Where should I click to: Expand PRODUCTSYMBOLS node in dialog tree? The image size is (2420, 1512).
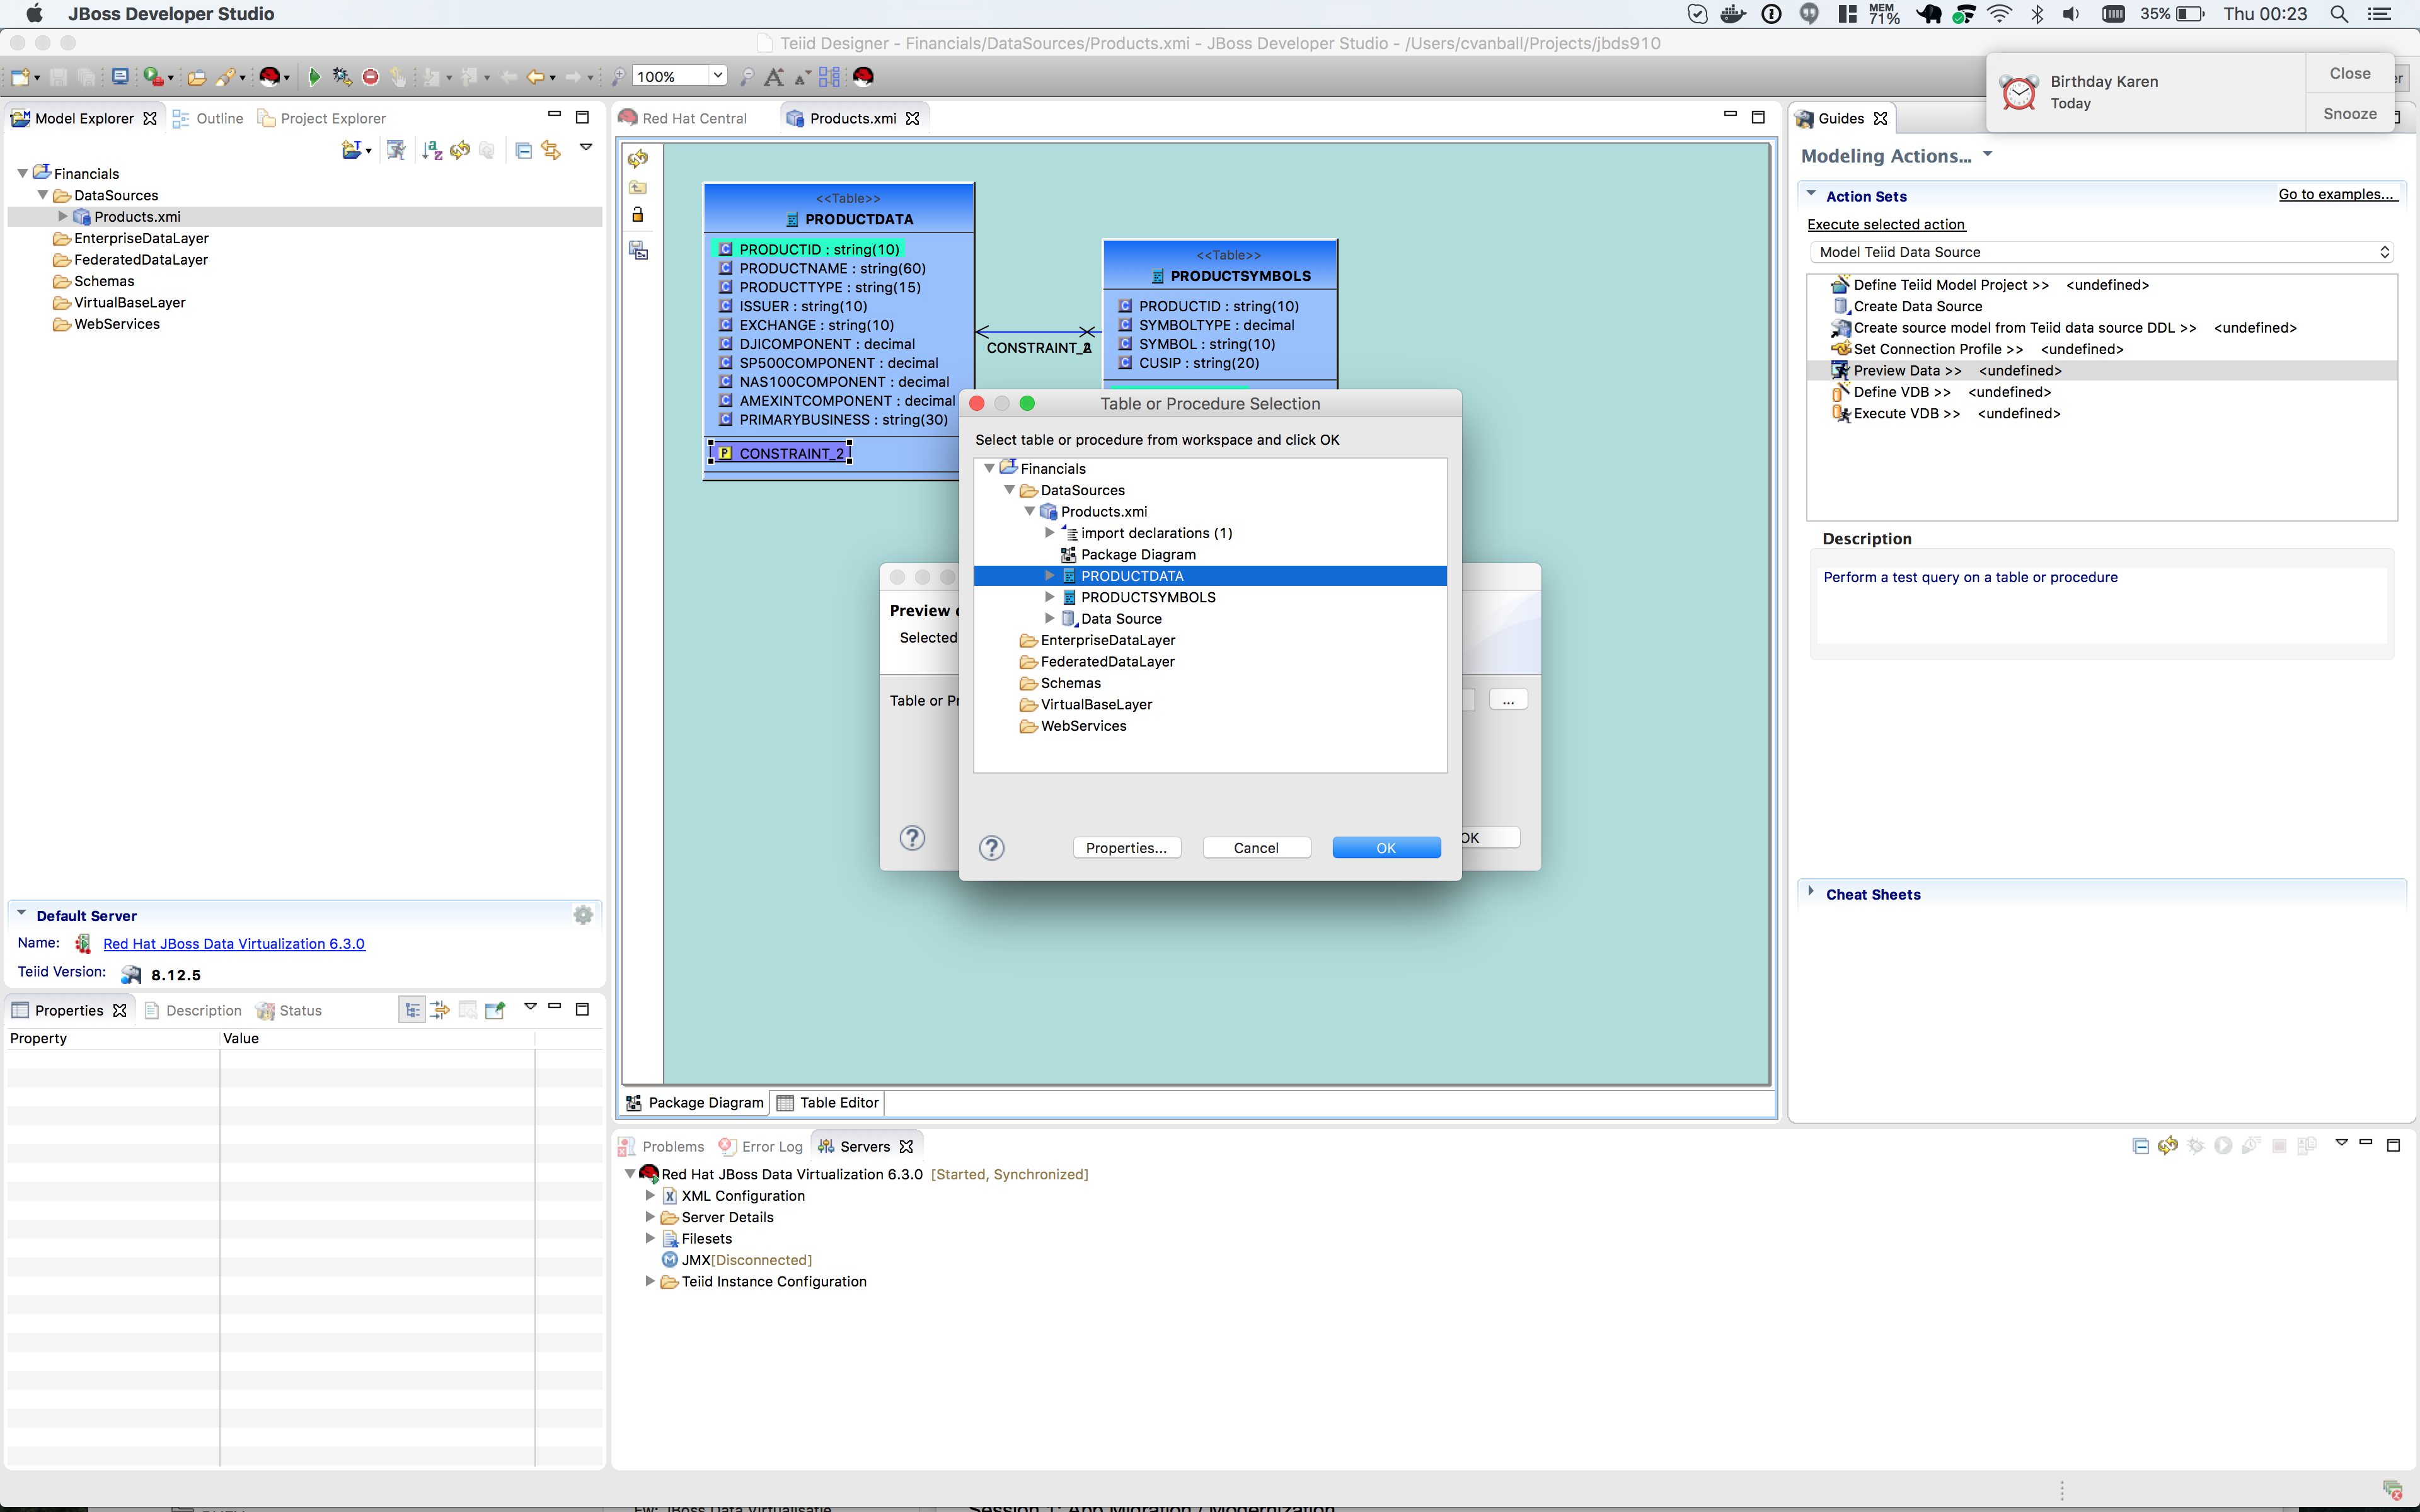point(1049,597)
